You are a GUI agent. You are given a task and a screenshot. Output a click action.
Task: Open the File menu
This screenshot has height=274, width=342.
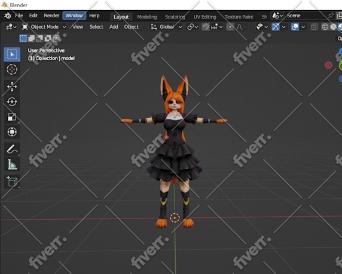19,16
